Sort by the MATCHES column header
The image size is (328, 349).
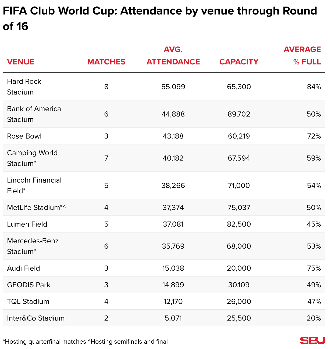[x=106, y=62]
